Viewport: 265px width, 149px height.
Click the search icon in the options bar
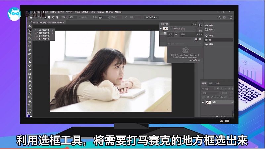pyautogui.click(x=219, y=17)
